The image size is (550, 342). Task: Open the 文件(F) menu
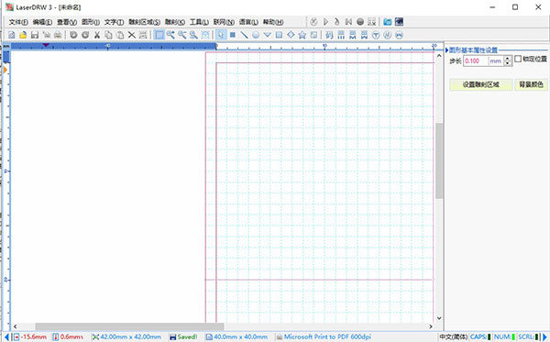click(x=18, y=22)
